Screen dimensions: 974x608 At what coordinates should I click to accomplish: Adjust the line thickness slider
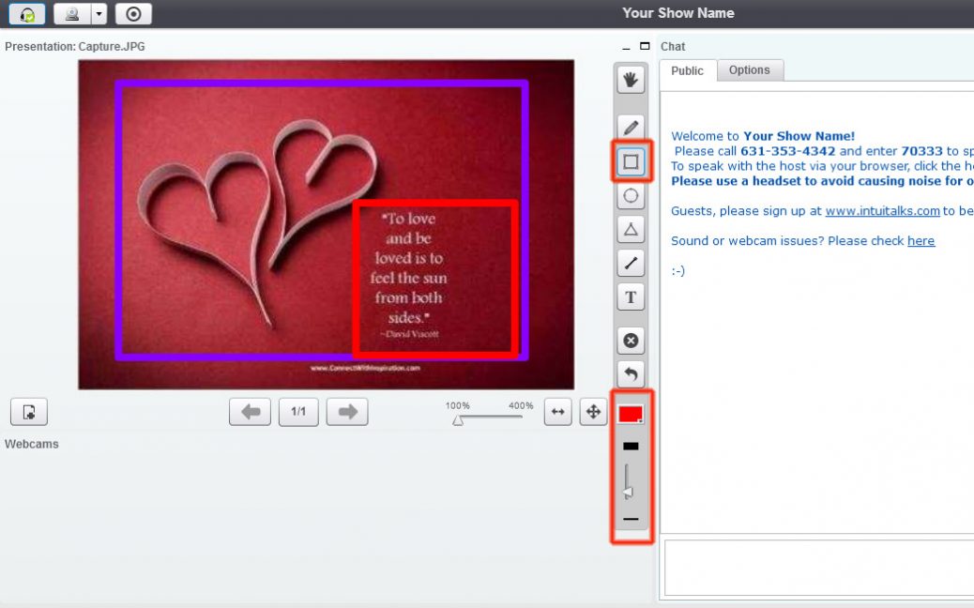click(628, 493)
